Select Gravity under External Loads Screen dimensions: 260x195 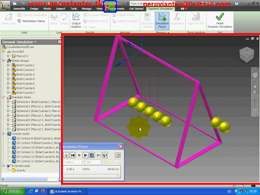[18, 170]
